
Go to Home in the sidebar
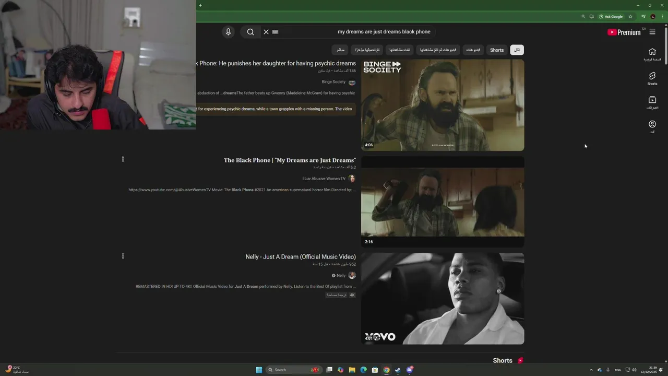(652, 54)
